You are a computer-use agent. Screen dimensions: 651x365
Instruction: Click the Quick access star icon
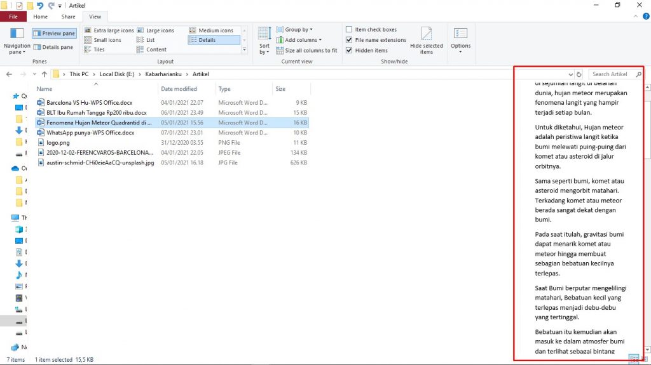tap(16, 96)
